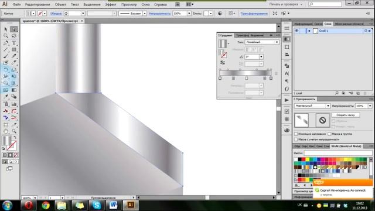The image size is (375, 211).
Task: Click the Создать маску button
Action: [x=346, y=115]
